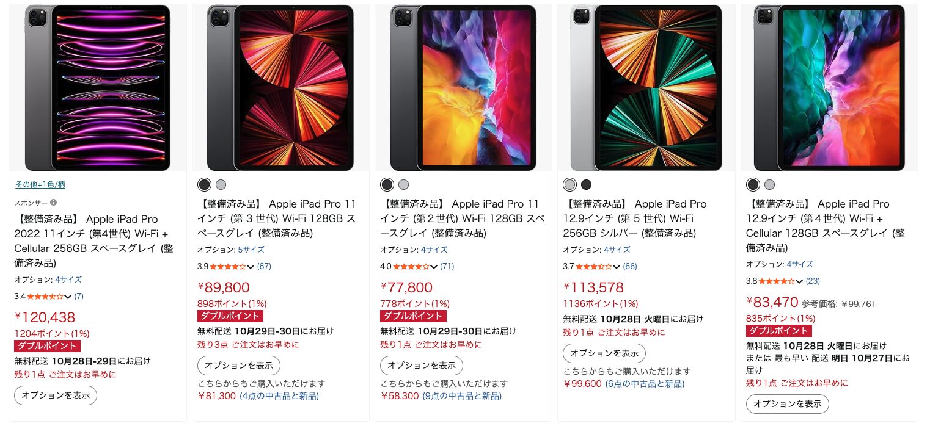Image resolution: width=930 pixels, height=426 pixels.
Task: Expand the 3.4 star rating dropdown arrow
Action: point(68,297)
